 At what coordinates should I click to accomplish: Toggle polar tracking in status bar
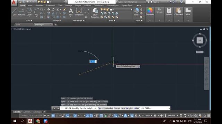click(x=75, y=116)
